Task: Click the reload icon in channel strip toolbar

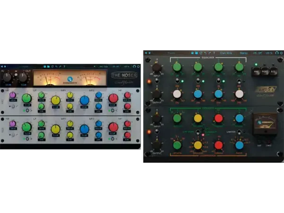Action: click(x=201, y=53)
